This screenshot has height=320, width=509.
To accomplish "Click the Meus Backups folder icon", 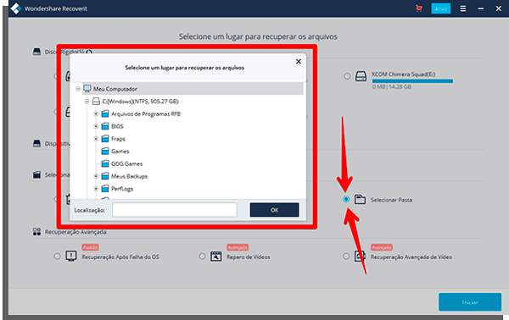I will coord(105,176).
